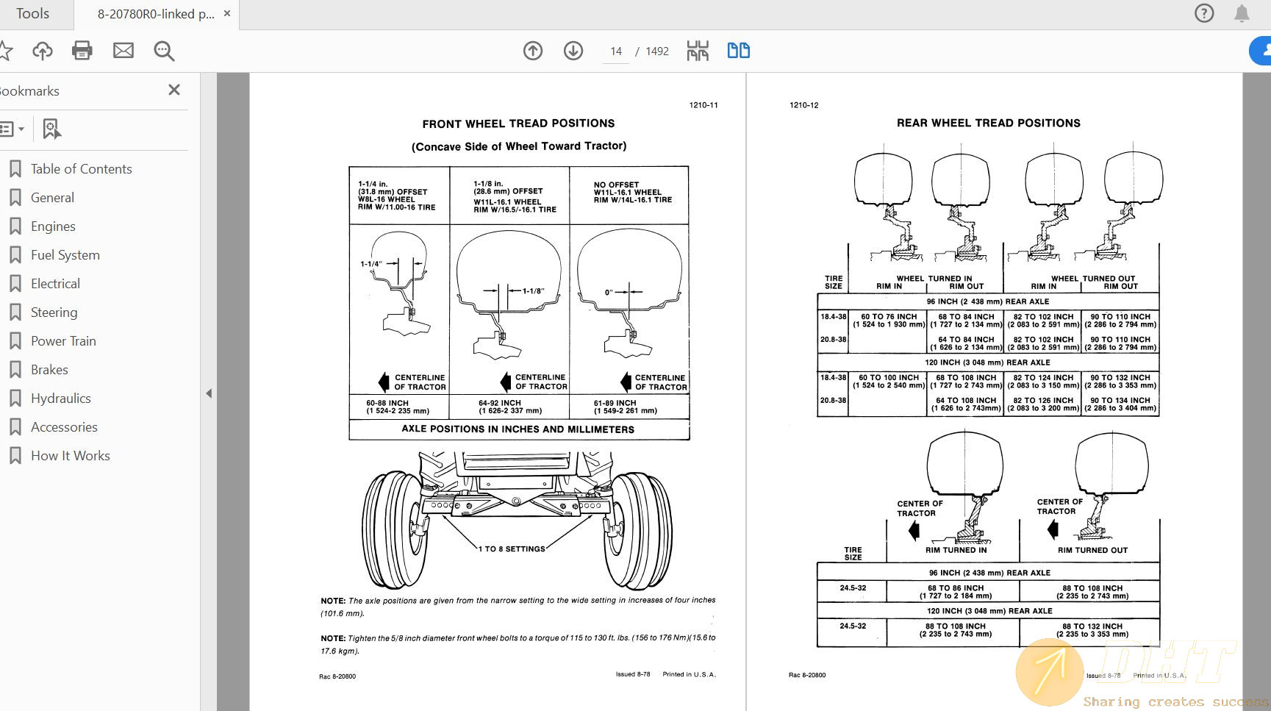The height and width of the screenshot is (711, 1271).
Task: Select the page thumbnails display mode icon
Action: tap(697, 51)
